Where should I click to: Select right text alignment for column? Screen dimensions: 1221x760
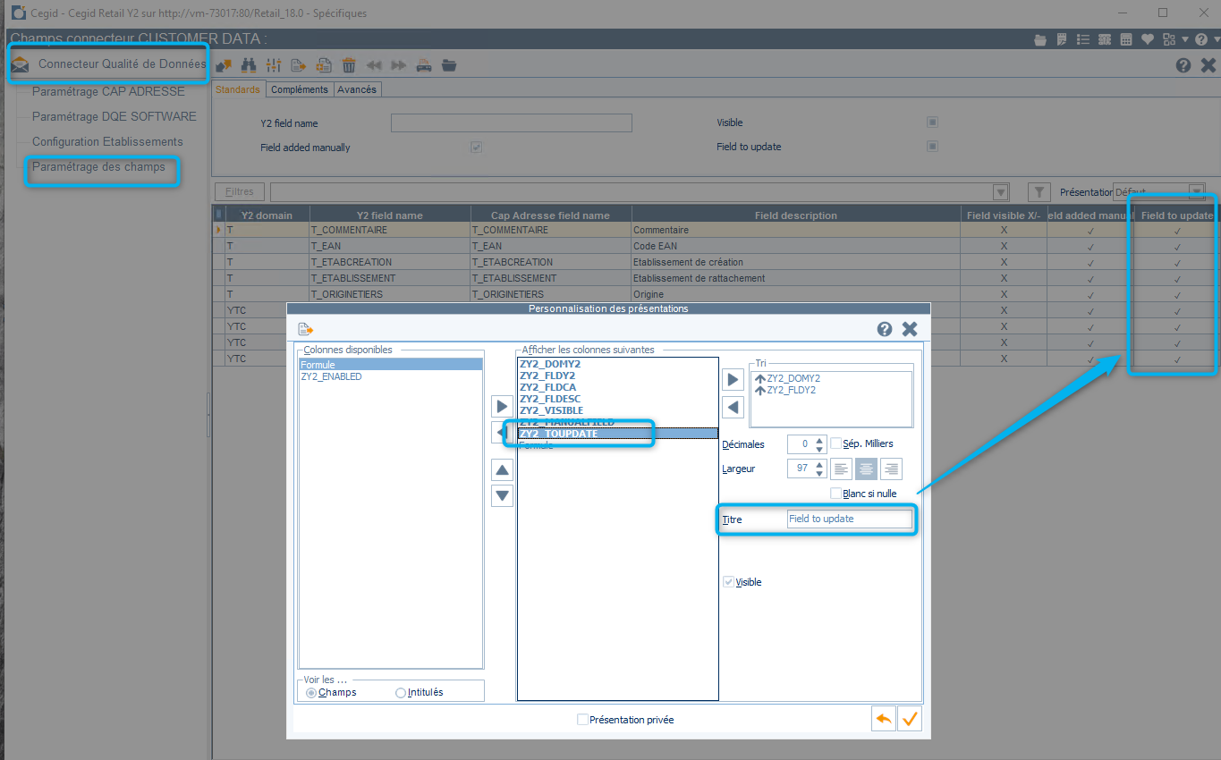click(891, 469)
